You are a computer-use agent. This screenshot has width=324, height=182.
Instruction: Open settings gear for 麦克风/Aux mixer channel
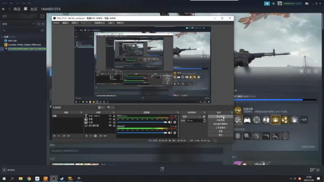175,122
